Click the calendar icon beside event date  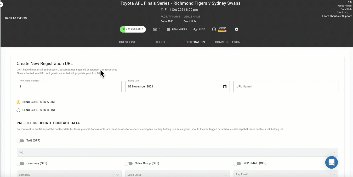[162, 10]
